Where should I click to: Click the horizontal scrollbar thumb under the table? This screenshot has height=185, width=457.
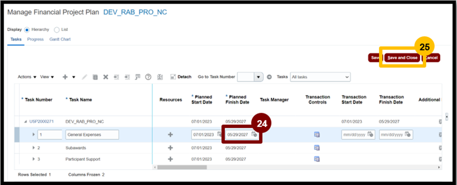click(182, 167)
